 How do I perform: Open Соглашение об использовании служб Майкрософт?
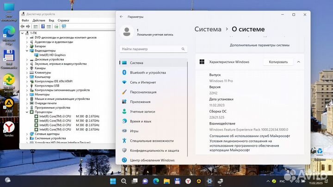[x=250, y=136]
